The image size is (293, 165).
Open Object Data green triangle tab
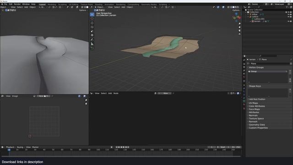(244, 101)
